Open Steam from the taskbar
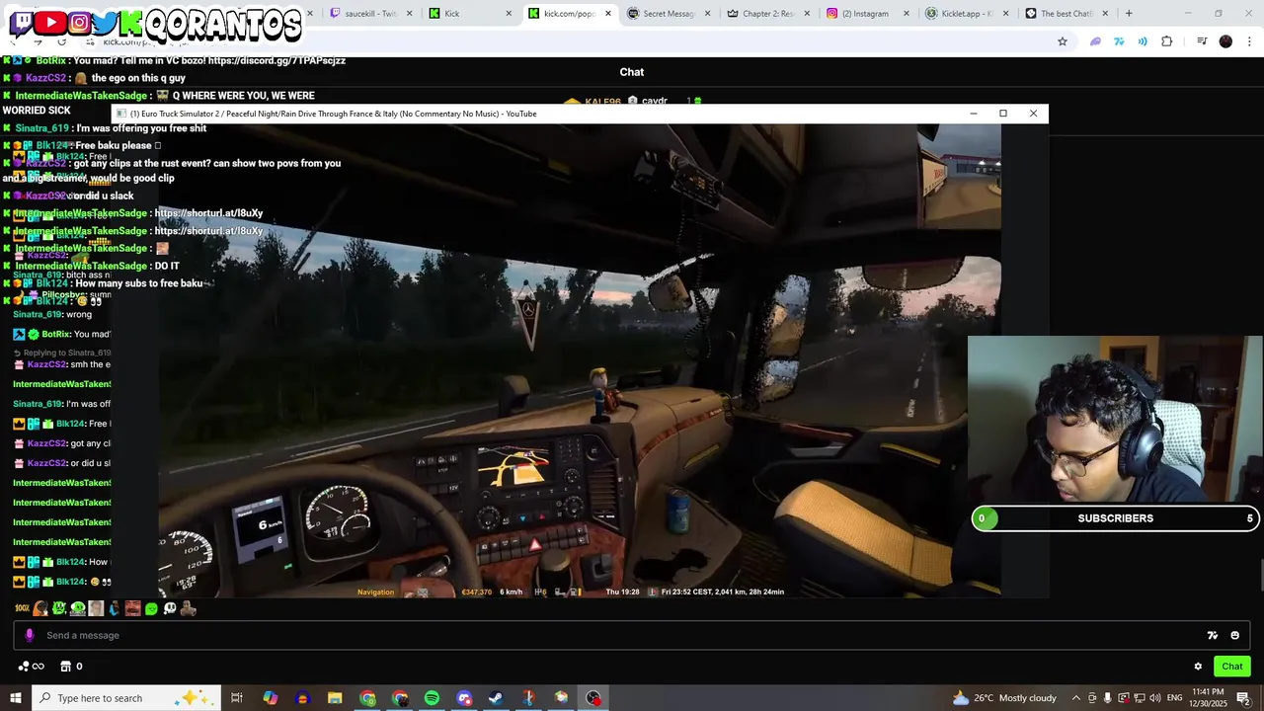The image size is (1264, 711). (496, 698)
